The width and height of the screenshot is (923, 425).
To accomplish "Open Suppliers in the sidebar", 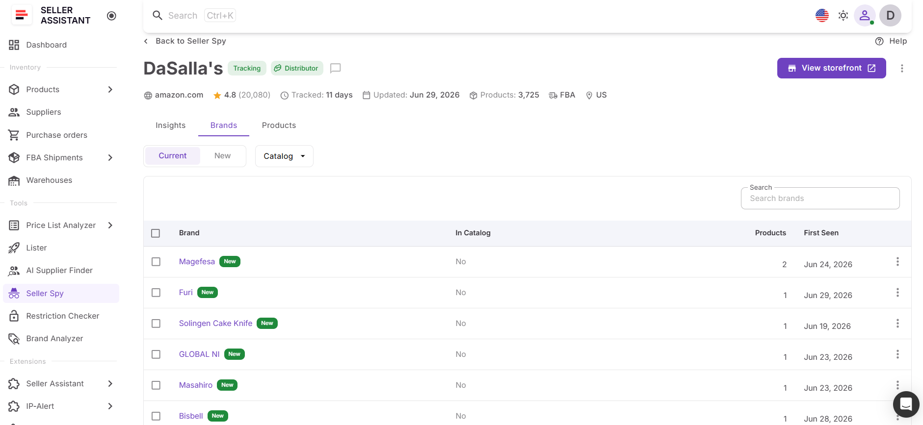I will 61,112.
